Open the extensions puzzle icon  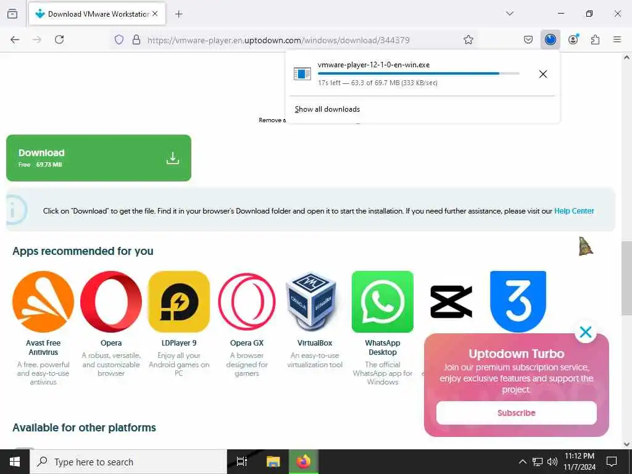pyautogui.click(x=595, y=39)
